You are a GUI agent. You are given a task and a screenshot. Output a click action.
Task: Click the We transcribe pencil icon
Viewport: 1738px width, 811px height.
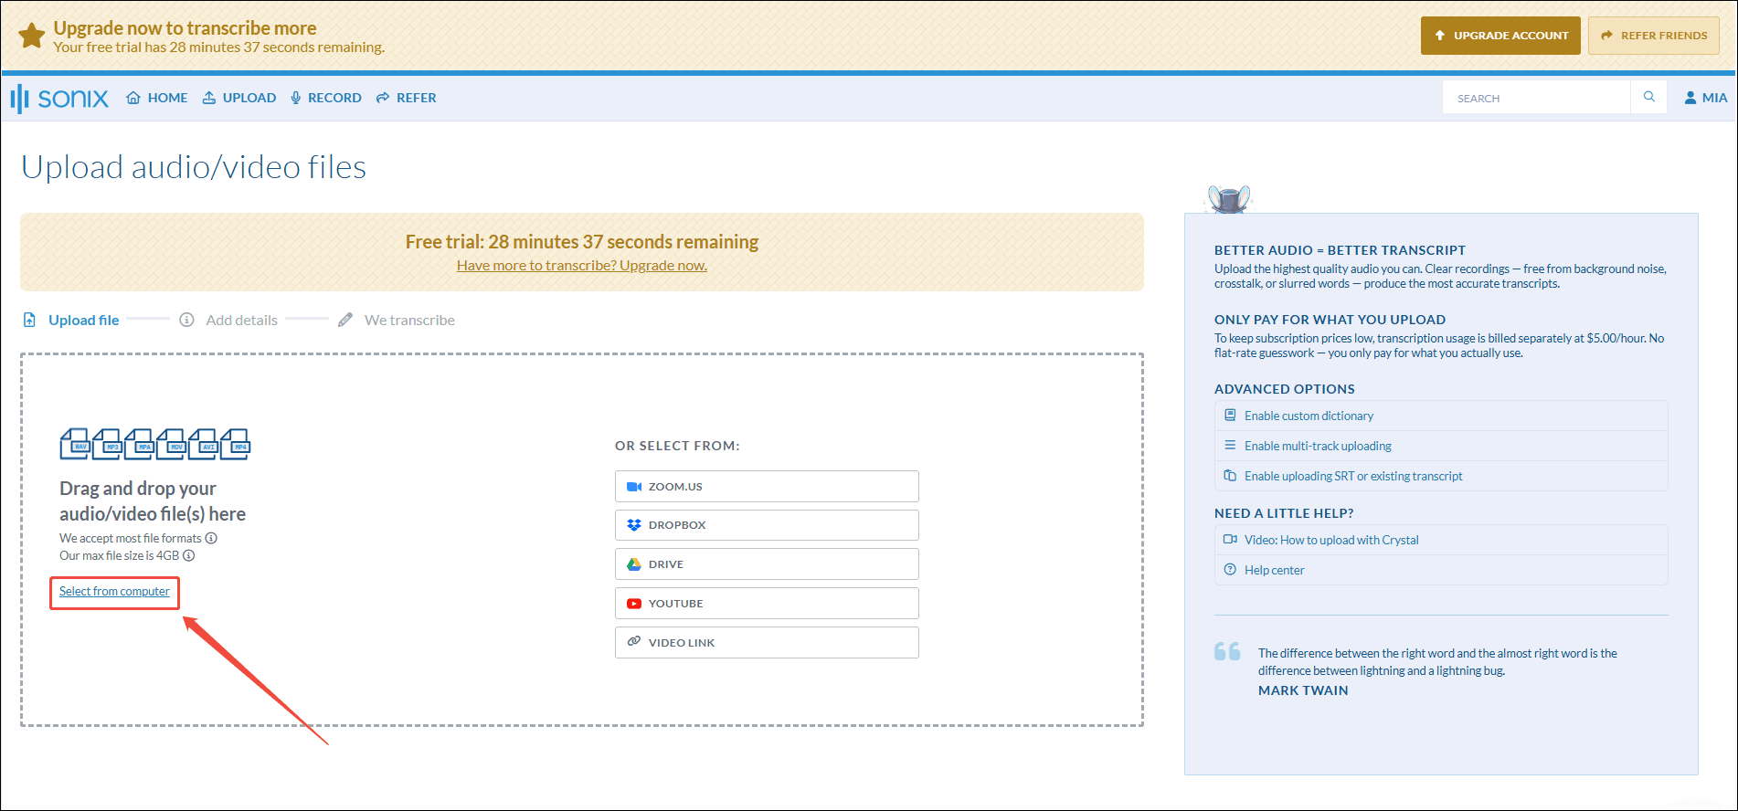click(344, 320)
